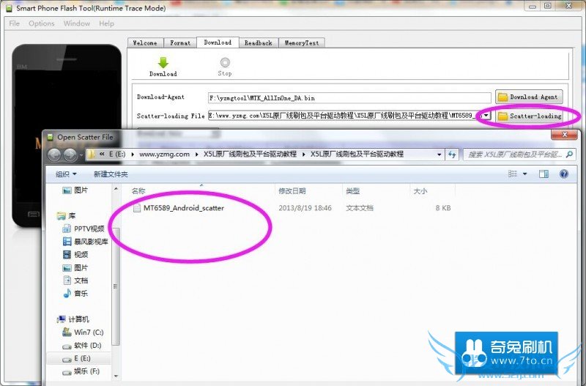Sort by the 名称 column header
The width and height of the screenshot is (586, 386).
coord(138,191)
